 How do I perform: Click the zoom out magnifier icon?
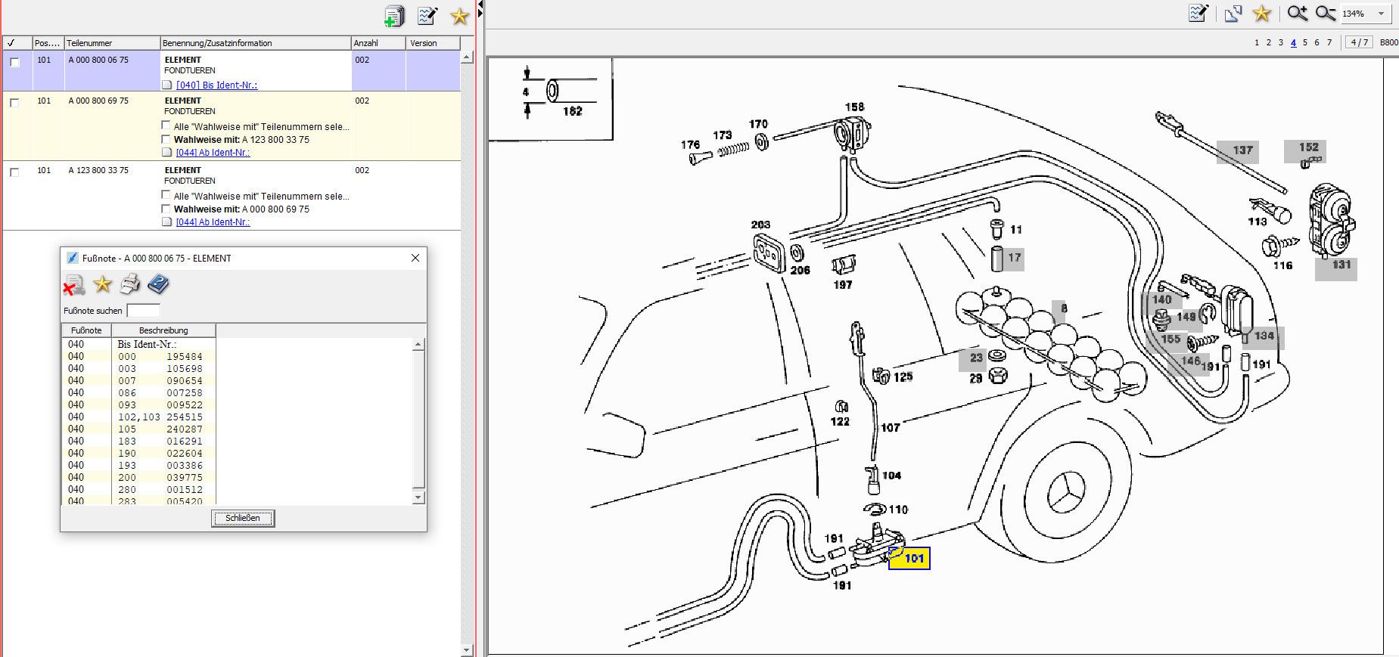1325,14
